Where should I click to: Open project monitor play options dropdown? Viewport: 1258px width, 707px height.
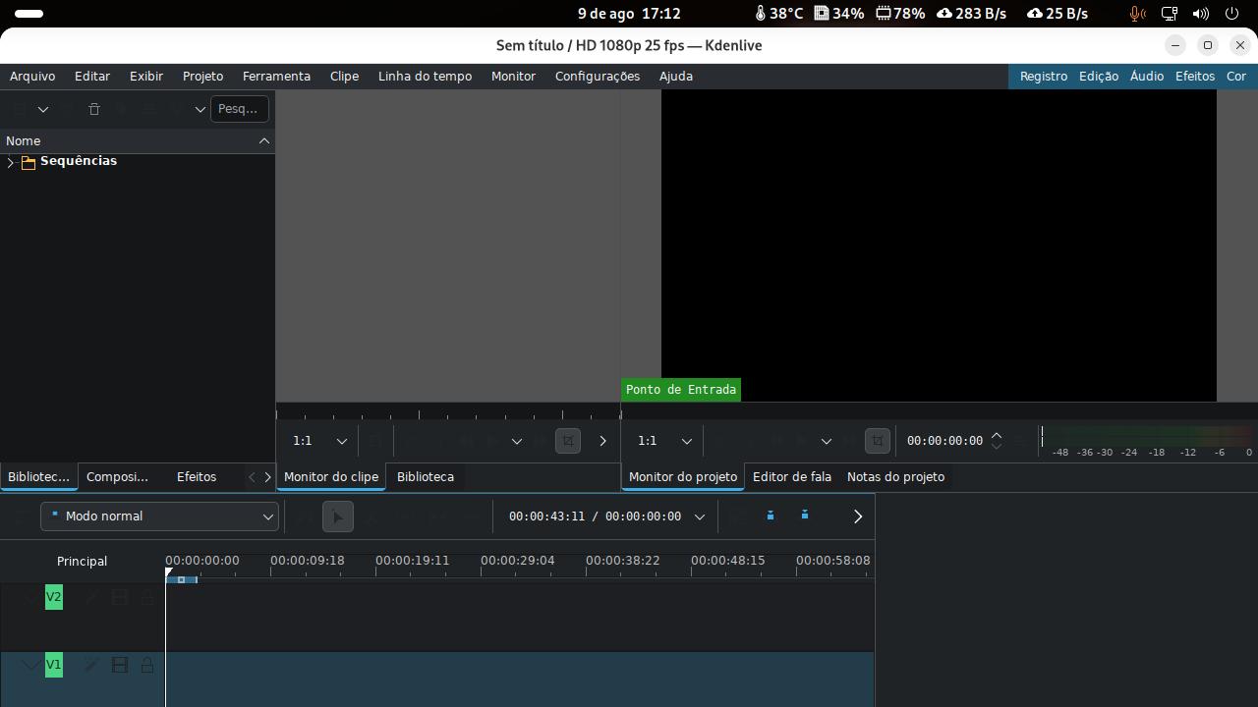(x=827, y=441)
